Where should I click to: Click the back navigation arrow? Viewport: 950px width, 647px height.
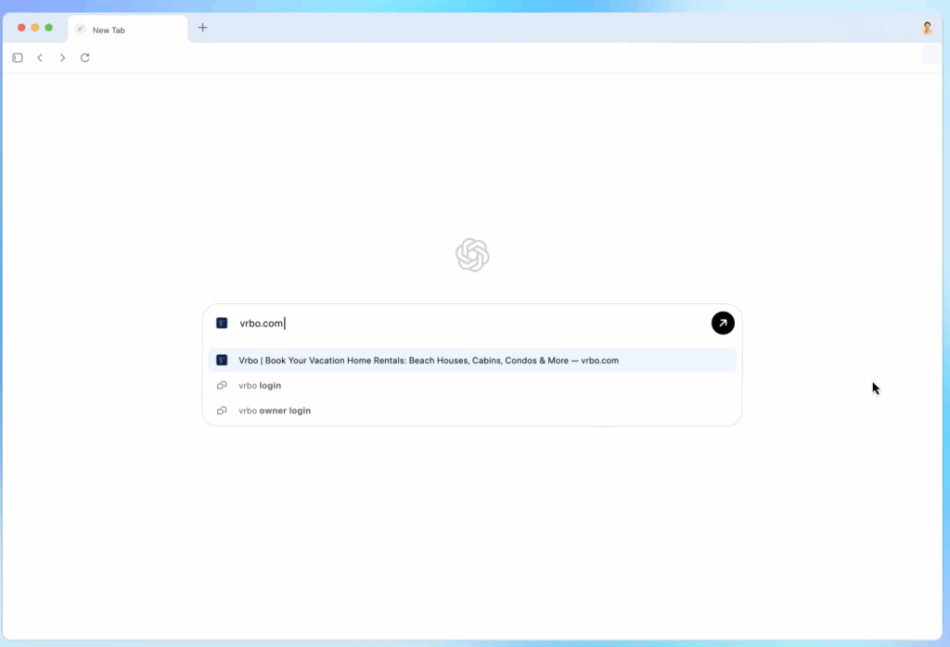tap(40, 57)
